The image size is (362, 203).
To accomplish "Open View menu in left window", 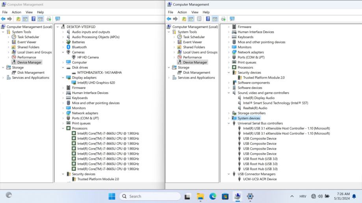I will pos(29,12).
